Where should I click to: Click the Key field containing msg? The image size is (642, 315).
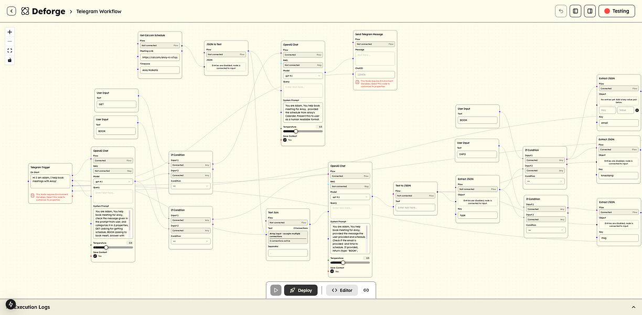[x=619, y=238]
